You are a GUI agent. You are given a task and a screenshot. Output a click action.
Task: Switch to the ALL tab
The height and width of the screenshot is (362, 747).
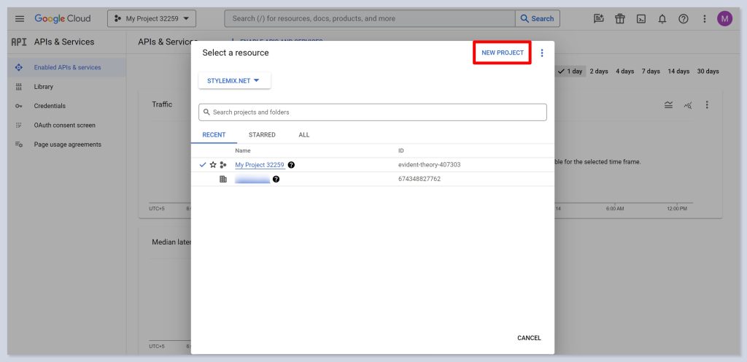[x=304, y=135]
